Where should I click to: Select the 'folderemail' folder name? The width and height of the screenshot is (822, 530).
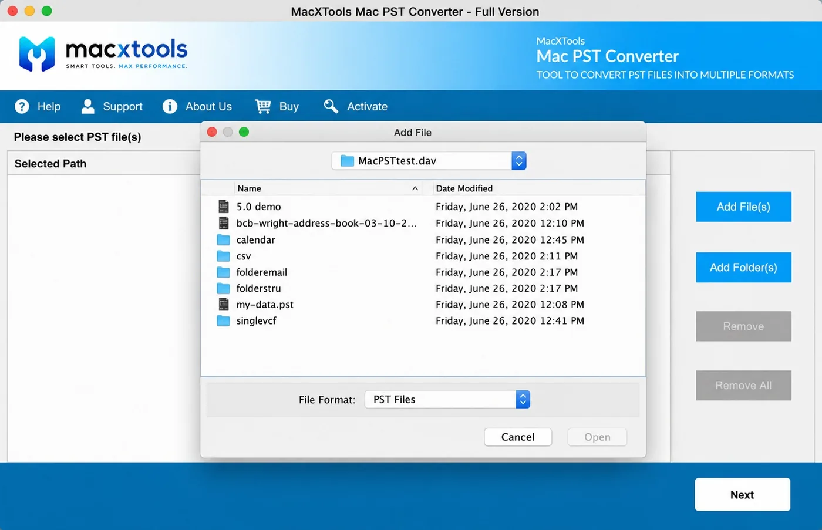click(261, 272)
